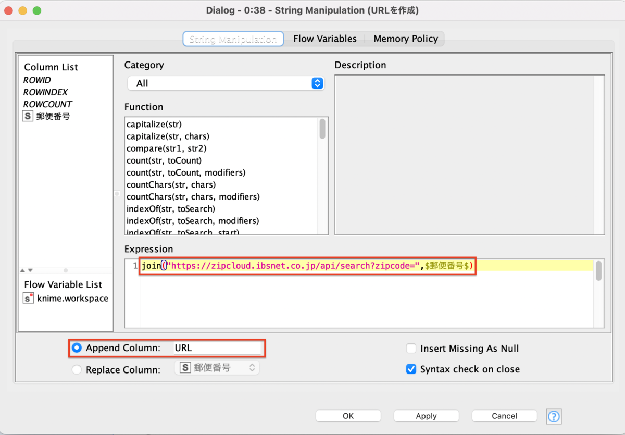Click the knime.workspace flow variable icon

coord(29,299)
